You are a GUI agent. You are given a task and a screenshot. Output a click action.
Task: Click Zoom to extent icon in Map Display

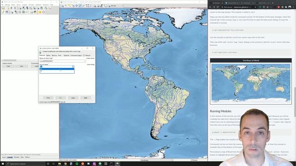(87, 6)
